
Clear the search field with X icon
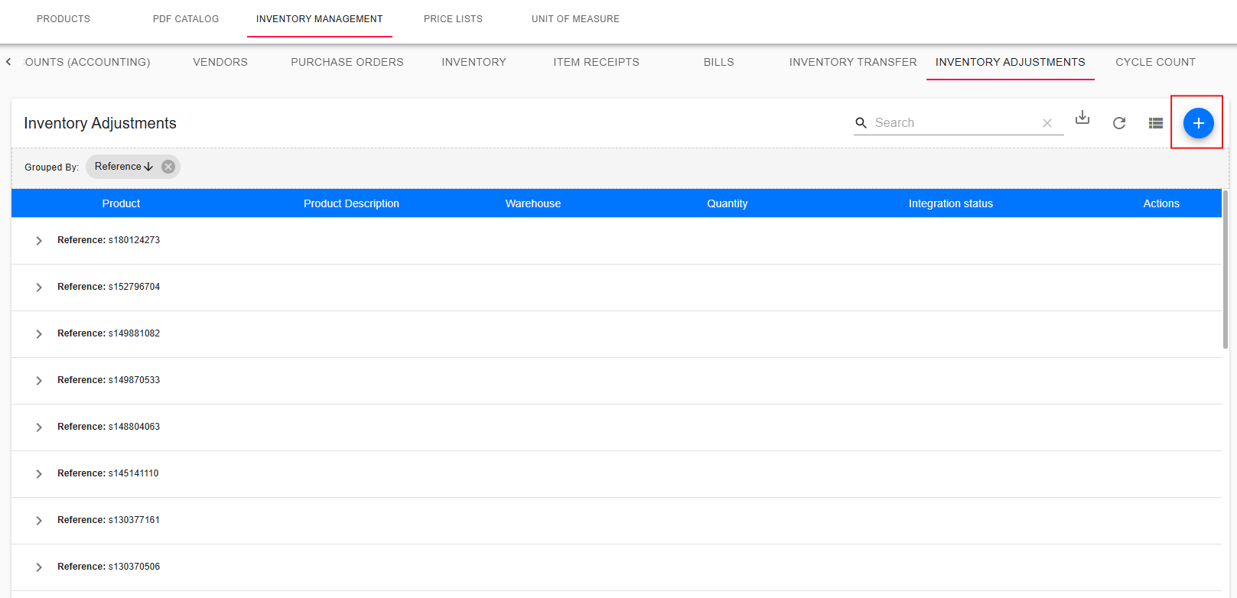[x=1047, y=123]
